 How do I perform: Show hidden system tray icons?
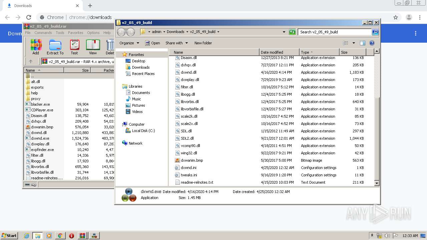click(372, 236)
